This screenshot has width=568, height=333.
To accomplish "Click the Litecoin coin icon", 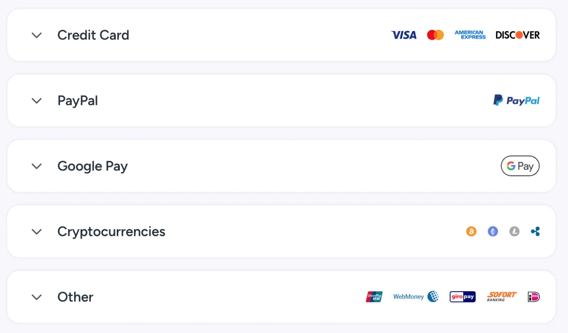I will pyautogui.click(x=514, y=231).
